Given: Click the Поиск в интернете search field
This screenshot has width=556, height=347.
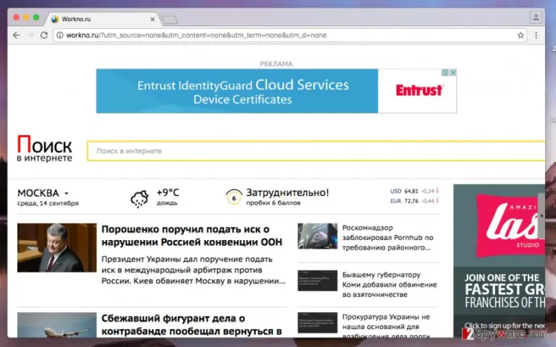Looking at the screenshot, I should 316,151.
